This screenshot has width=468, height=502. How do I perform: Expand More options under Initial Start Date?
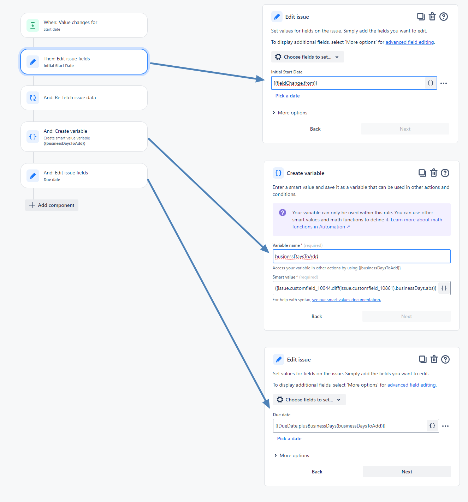coord(290,113)
